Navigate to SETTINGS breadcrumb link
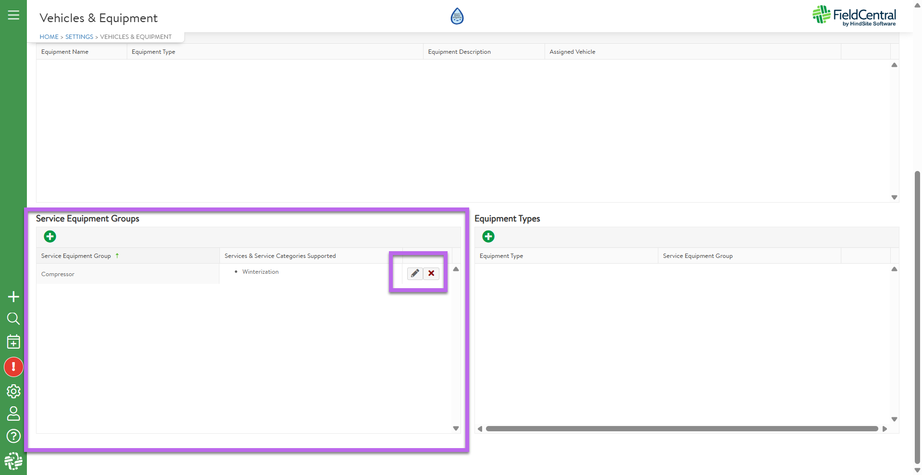The width and height of the screenshot is (922, 475). pyautogui.click(x=79, y=37)
